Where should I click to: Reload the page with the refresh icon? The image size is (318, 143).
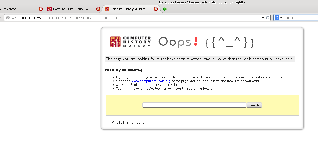(x=267, y=17)
